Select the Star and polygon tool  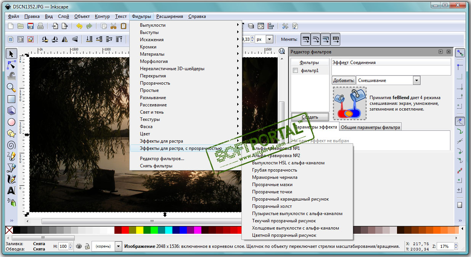click(x=11, y=133)
